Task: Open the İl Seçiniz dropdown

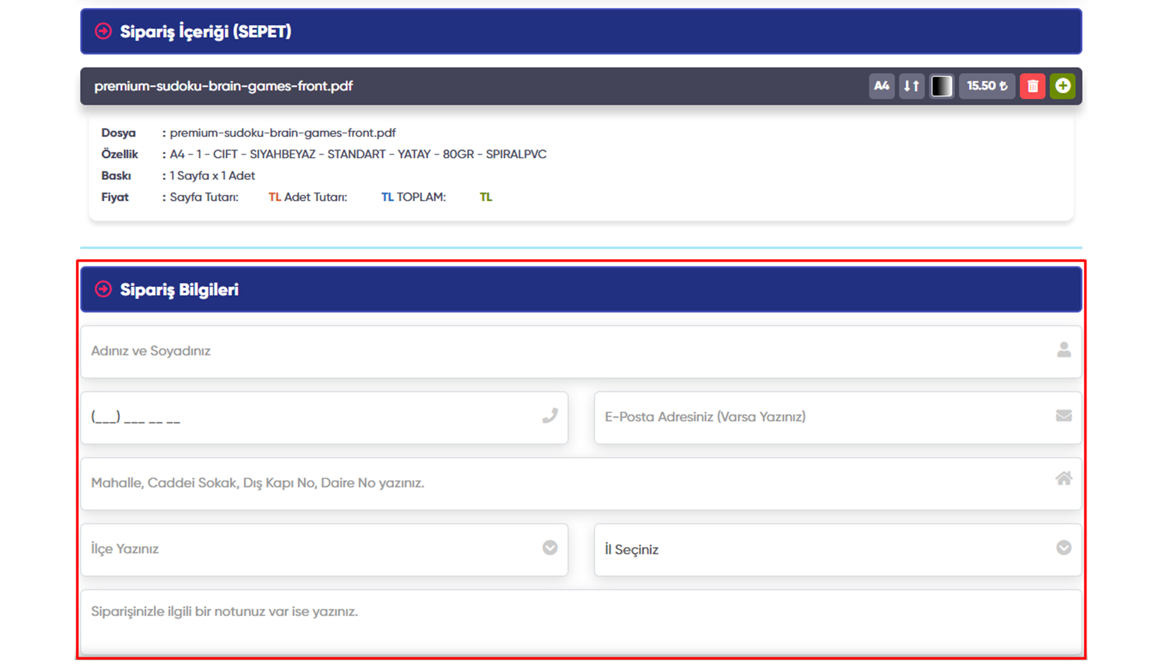Action: tap(837, 550)
